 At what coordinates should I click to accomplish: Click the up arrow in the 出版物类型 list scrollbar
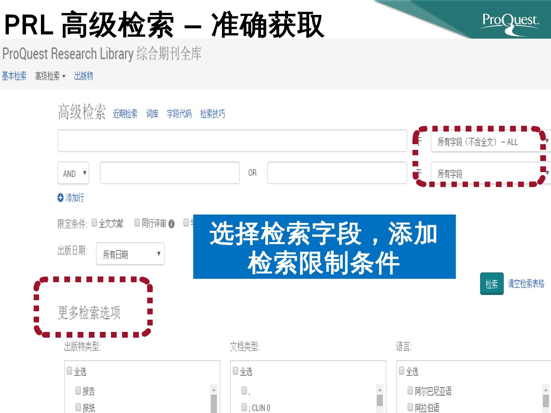click(x=214, y=390)
